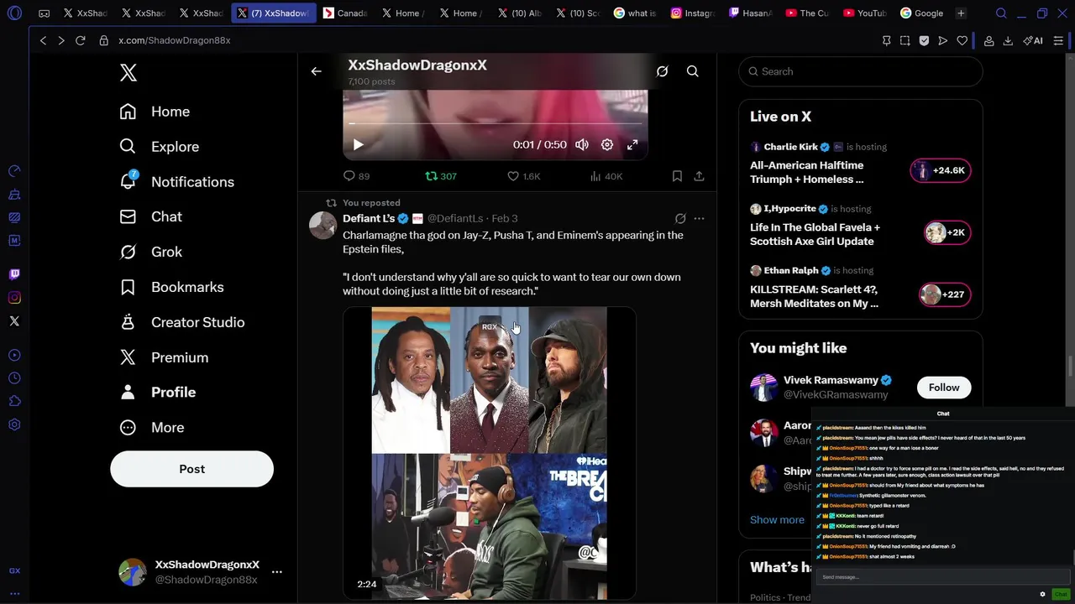Image resolution: width=1075 pixels, height=604 pixels.
Task: Go back using the profile header arrow
Action: point(316,71)
